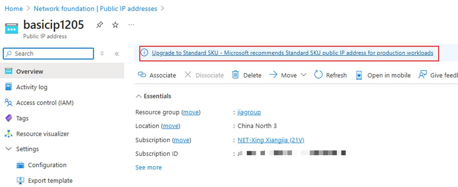Viewport: 458px width, 187px height.
Task: Mark resource as favorite with star
Action: (x=115, y=25)
